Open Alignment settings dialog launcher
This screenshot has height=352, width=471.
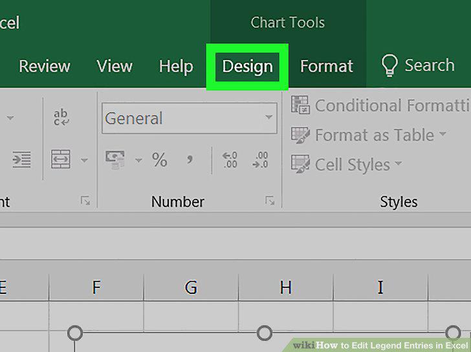(x=85, y=201)
